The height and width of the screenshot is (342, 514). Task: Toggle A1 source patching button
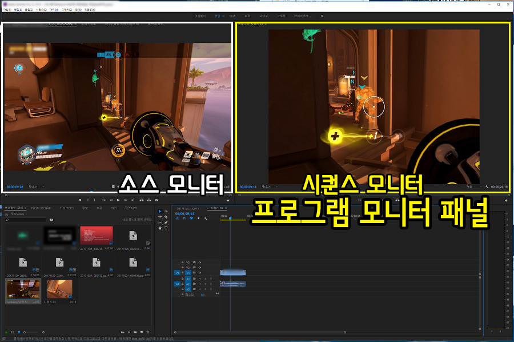click(x=177, y=284)
